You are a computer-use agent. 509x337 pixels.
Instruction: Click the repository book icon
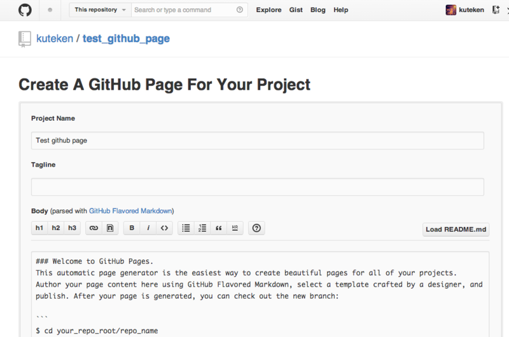pos(25,39)
